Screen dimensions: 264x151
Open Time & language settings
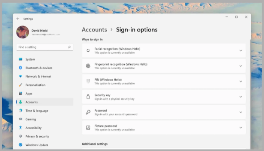click(x=45, y=111)
